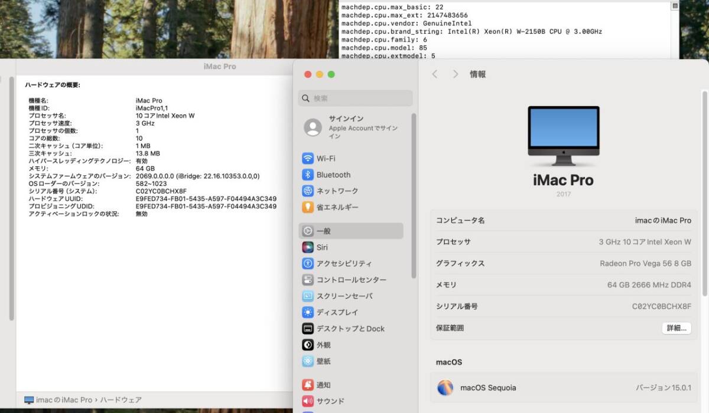Open 壁紙 wallpaper icon
Image resolution: width=709 pixels, height=413 pixels.
point(308,361)
